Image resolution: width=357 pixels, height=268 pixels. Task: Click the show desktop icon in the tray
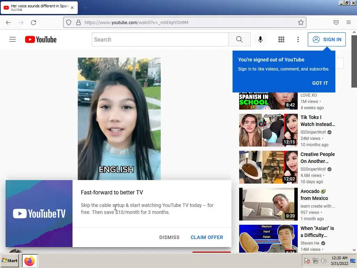[x=353, y=261]
